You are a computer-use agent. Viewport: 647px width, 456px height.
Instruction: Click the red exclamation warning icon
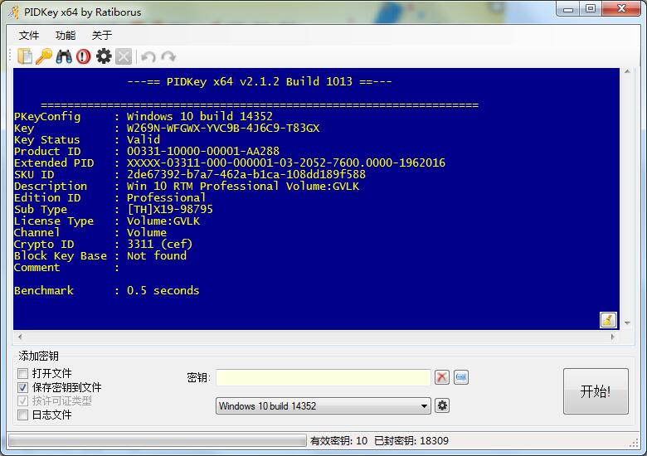[x=83, y=56]
